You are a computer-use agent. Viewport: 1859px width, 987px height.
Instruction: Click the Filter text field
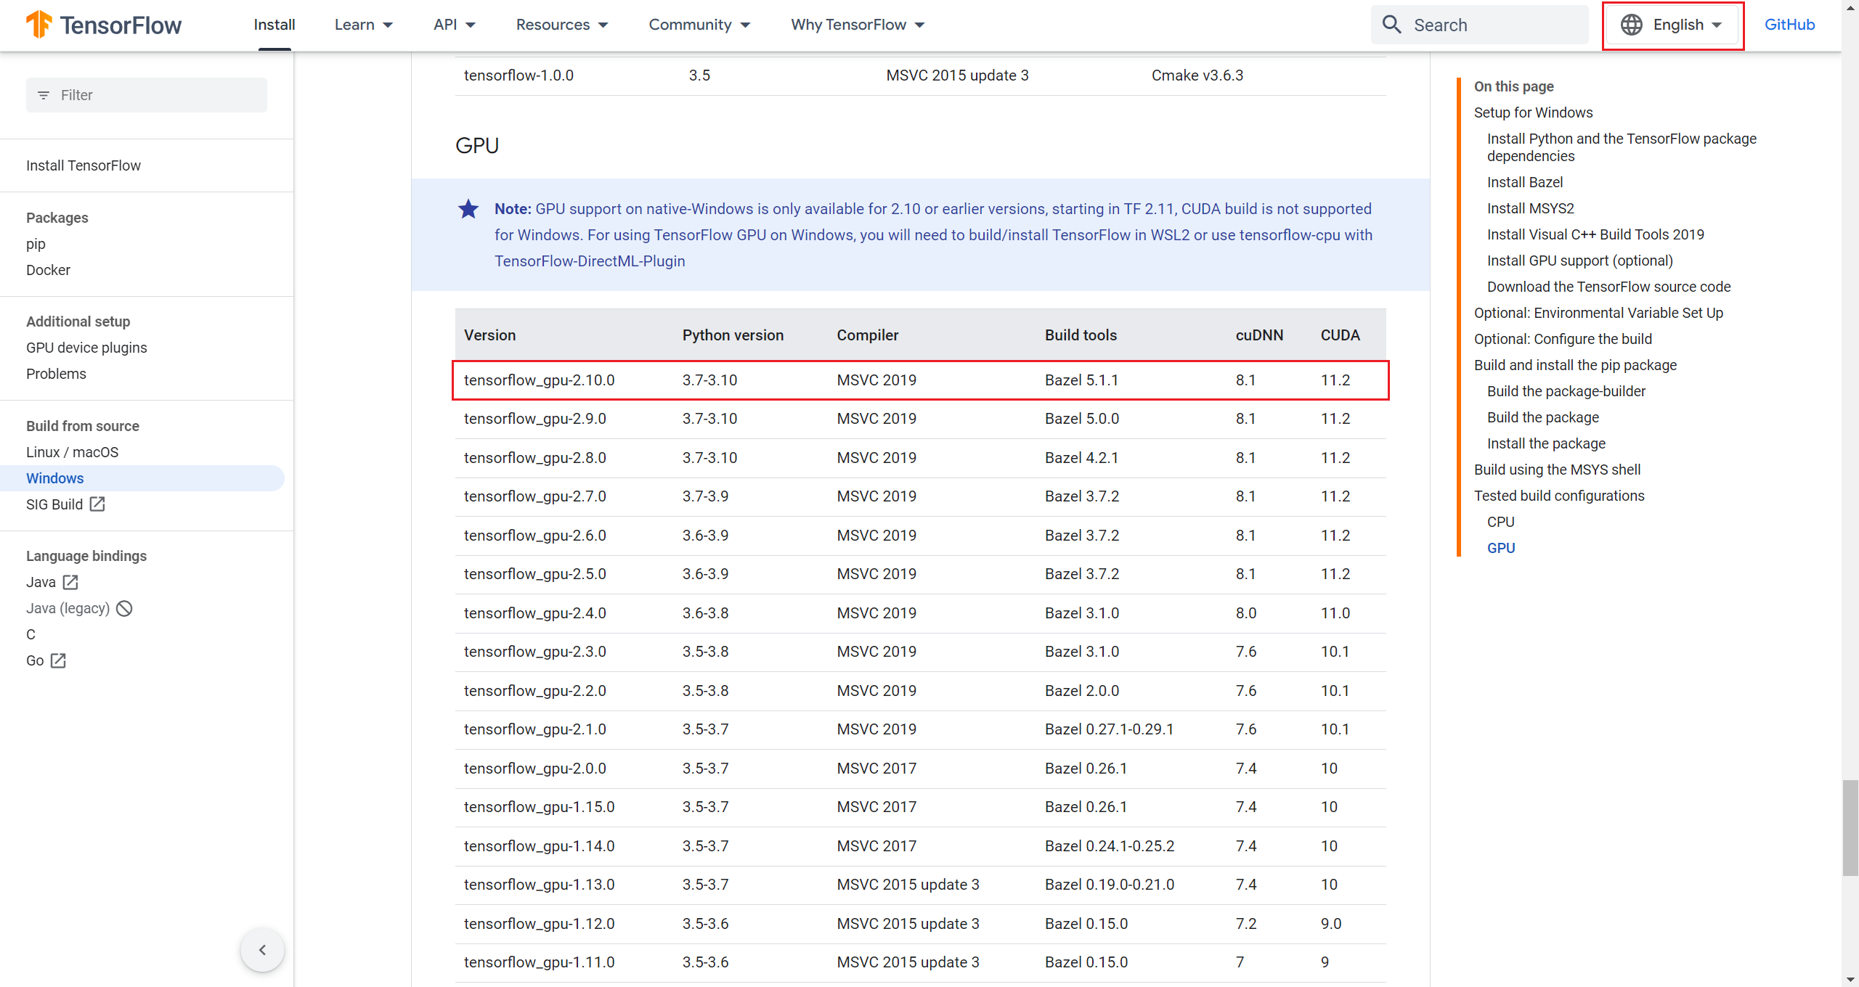click(x=147, y=95)
